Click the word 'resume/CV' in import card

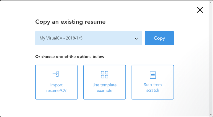[56, 91]
